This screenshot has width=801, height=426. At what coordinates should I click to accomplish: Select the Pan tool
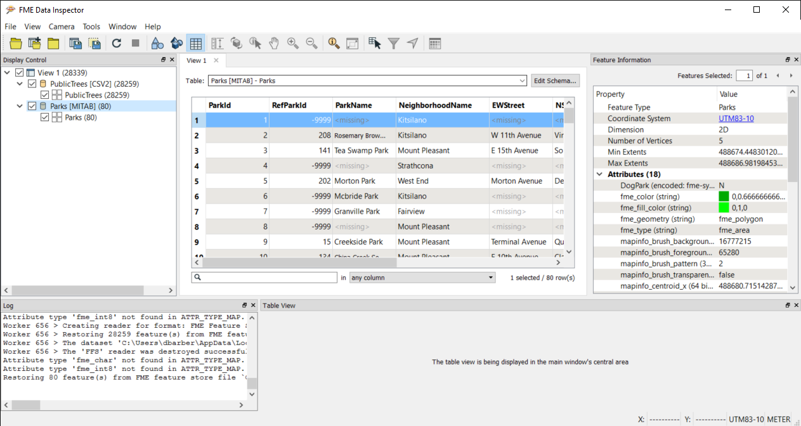pos(273,43)
